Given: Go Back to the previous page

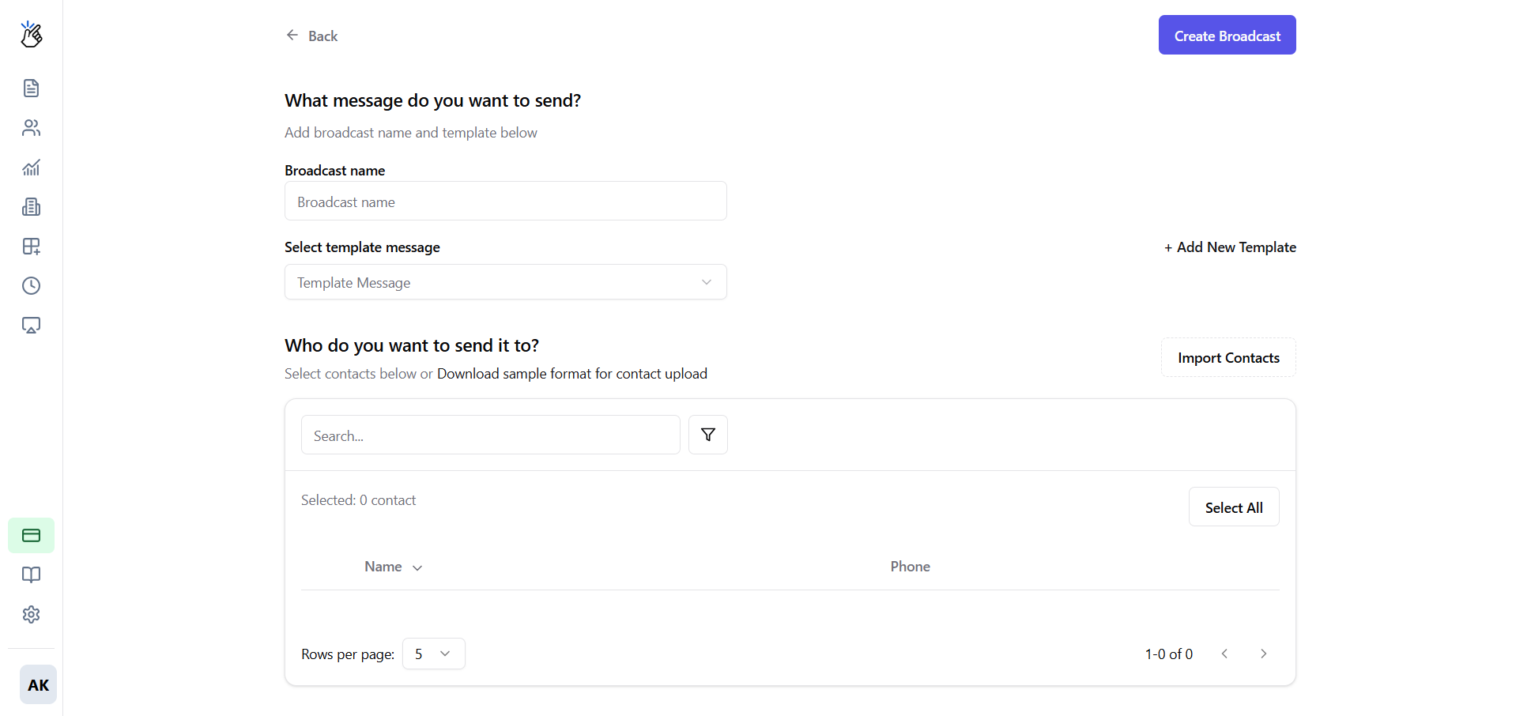Looking at the screenshot, I should 312,36.
